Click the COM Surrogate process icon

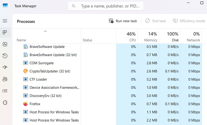[25, 63]
